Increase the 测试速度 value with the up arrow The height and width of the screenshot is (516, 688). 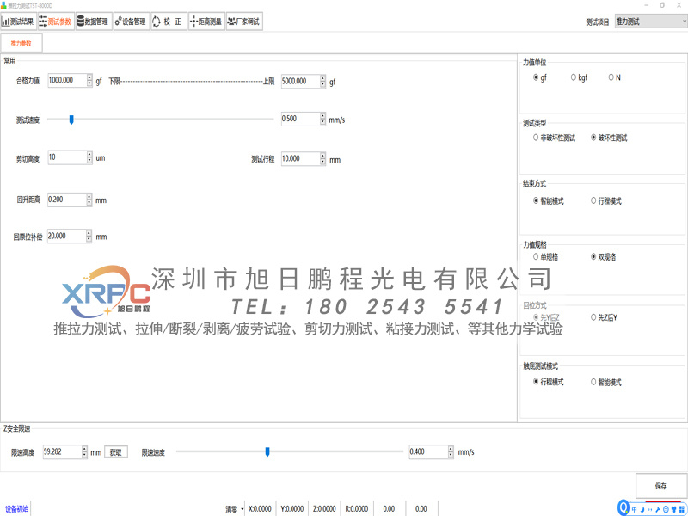click(323, 116)
